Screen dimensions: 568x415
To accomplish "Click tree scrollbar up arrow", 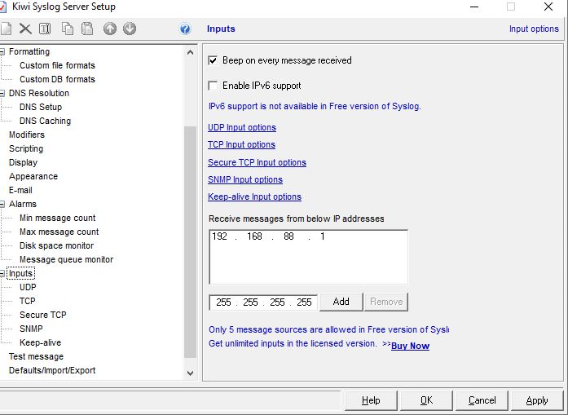I will pos(190,52).
